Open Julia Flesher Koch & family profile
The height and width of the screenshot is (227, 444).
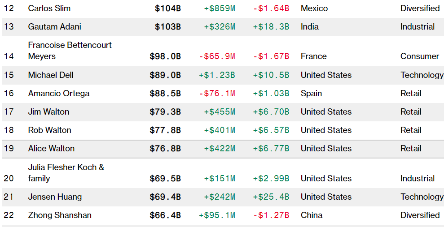pos(66,173)
